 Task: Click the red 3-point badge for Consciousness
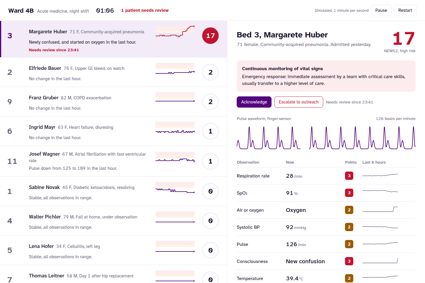click(349, 261)
